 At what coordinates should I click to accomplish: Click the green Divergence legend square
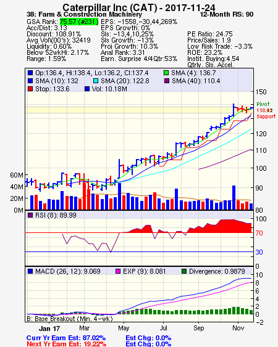[x=184, y=271]
